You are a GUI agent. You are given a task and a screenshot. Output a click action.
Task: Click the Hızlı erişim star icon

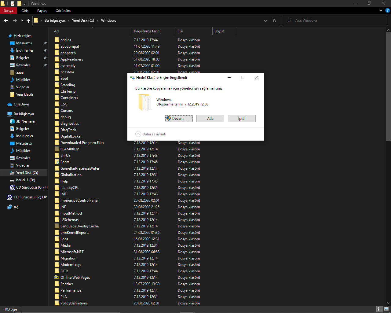click(10, 36)
